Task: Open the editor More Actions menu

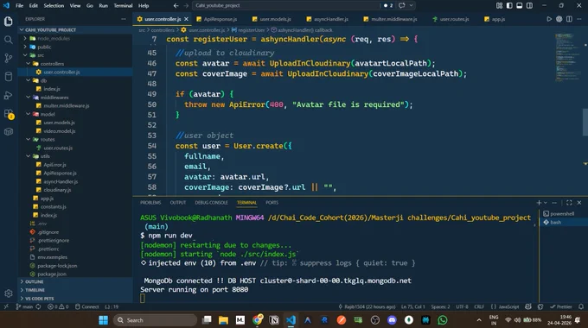Action: tap(579, 19)
